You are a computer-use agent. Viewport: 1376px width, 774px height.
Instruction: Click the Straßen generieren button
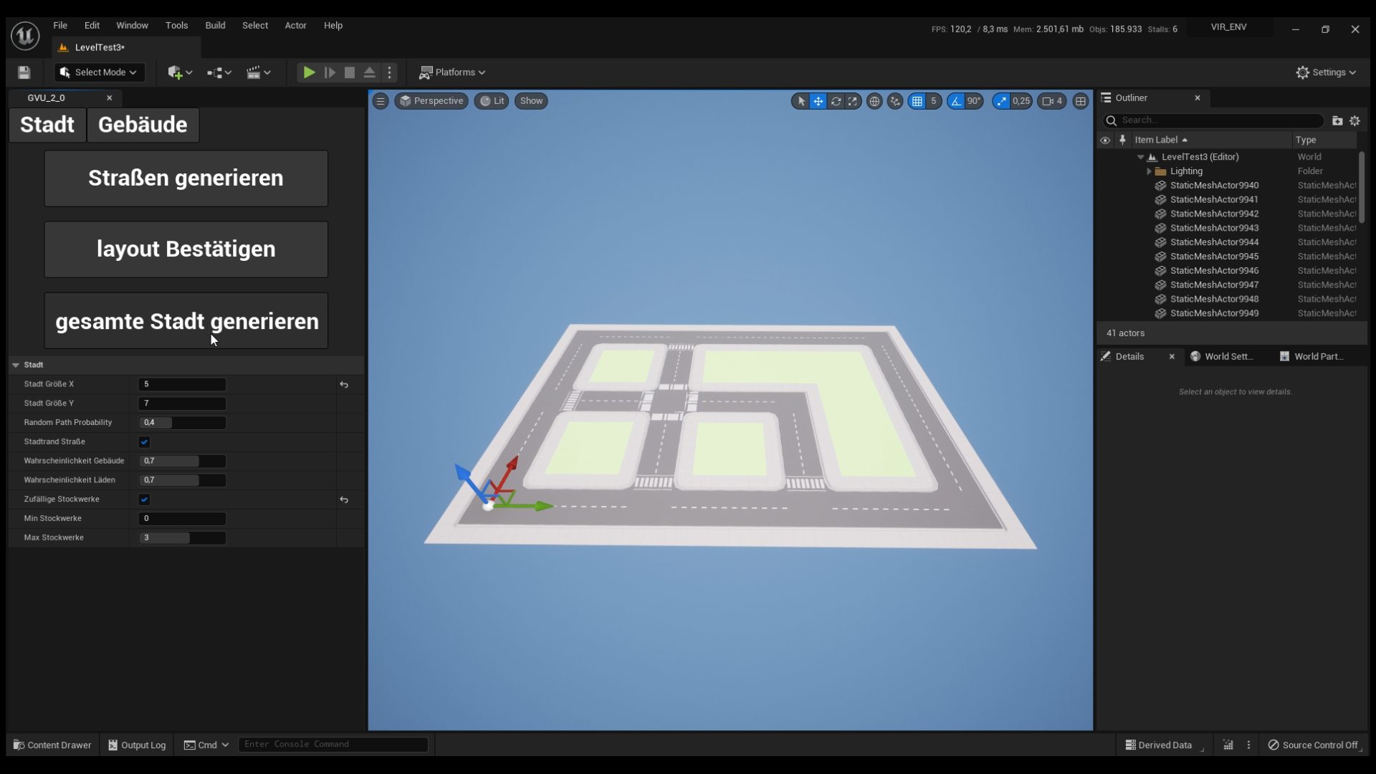click(186, 178)
